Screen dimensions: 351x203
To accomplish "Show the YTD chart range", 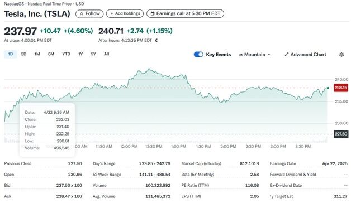I will [67, 54].
